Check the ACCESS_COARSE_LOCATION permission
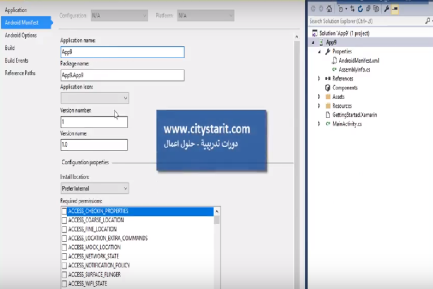This screenshot has height=289, width=433. click(64, 220)
